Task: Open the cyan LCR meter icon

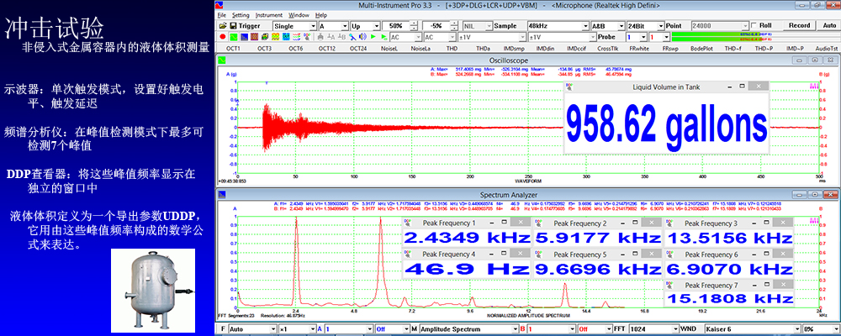Action: 286,36
